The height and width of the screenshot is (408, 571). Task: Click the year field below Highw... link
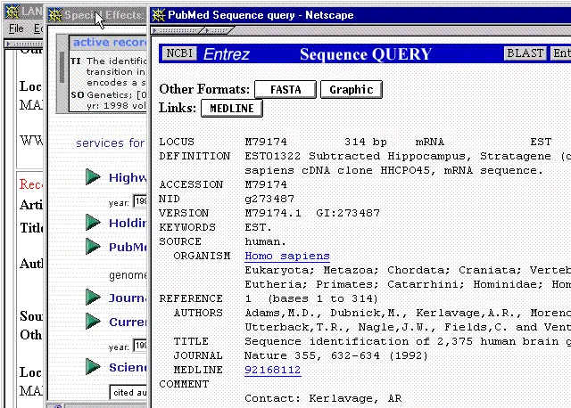coord(140,201)
